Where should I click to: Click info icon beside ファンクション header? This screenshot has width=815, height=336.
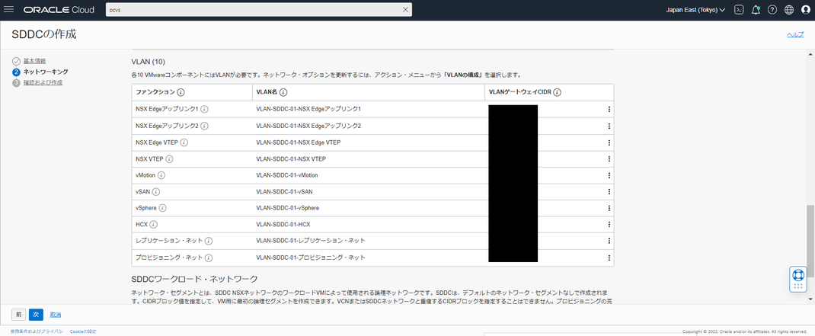(181, 93)
